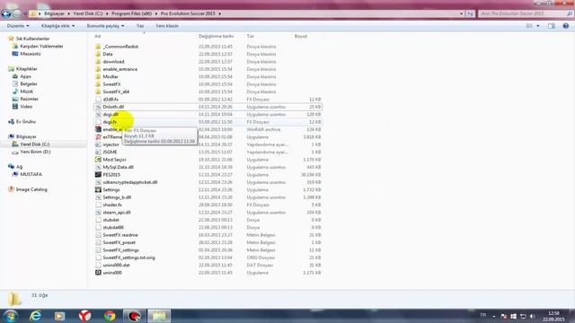
Task: Open Kitaplığa ekle dropdown
Action: (x=57, y=26)
